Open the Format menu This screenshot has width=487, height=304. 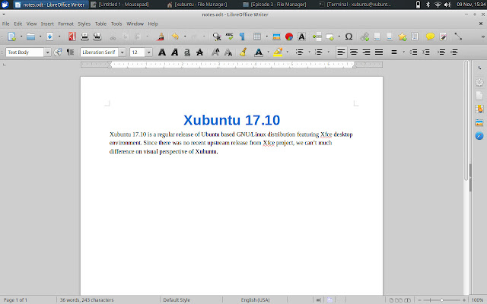[65, 24]
